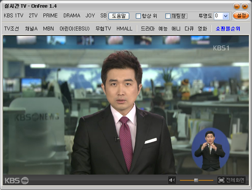Viewport: 252px width, 190px height.
Task: Open the 드라마 category
Action: [148, 29]
